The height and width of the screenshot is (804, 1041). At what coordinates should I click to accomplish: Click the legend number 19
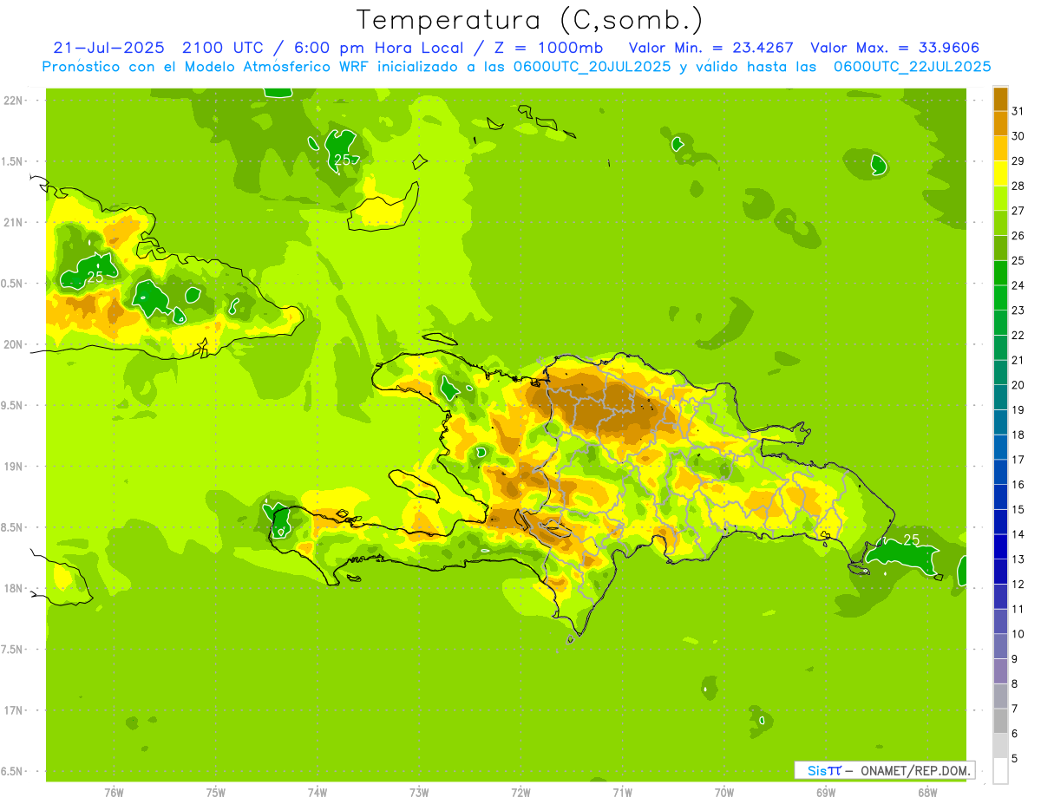click(x=1018, y=409)
